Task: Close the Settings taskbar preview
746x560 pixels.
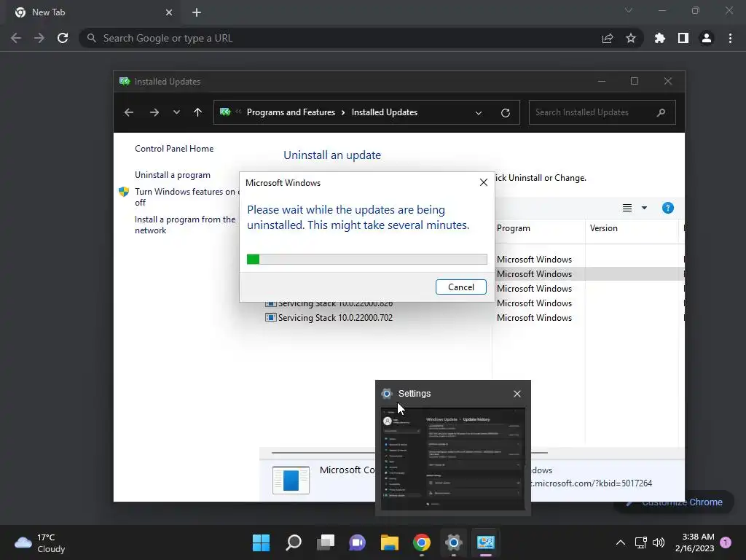Action: coord(517,394)
